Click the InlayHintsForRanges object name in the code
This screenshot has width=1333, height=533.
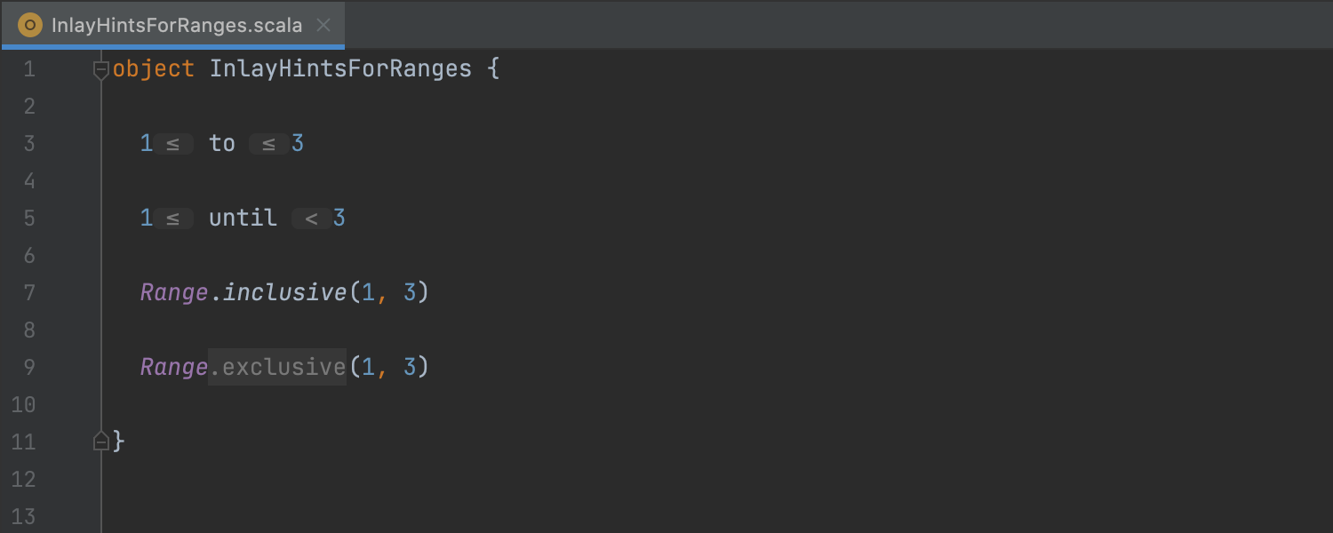(x=340, y=69)
